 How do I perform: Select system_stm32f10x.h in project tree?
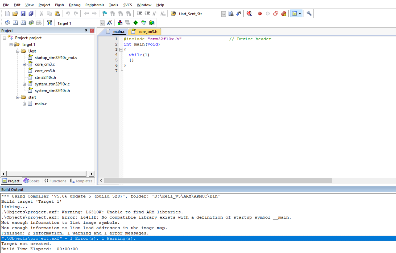pos(52,91)
